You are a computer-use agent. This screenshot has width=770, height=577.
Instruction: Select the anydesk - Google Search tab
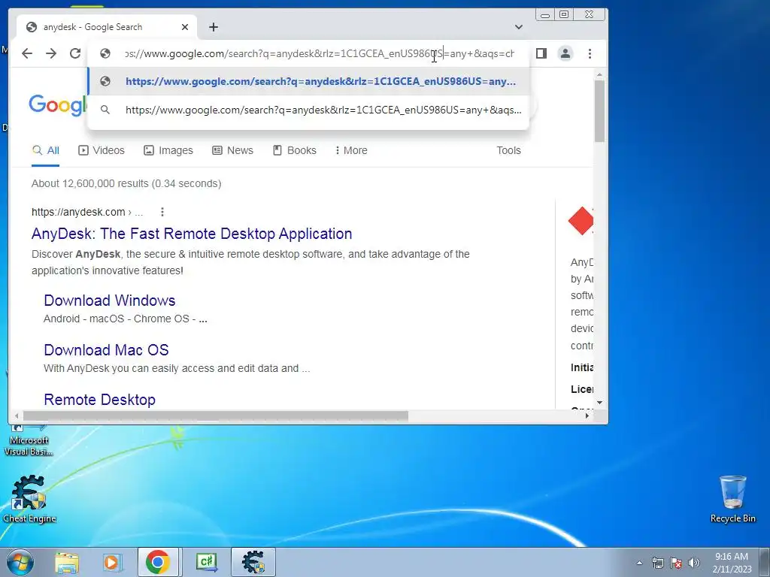(107, 27)
